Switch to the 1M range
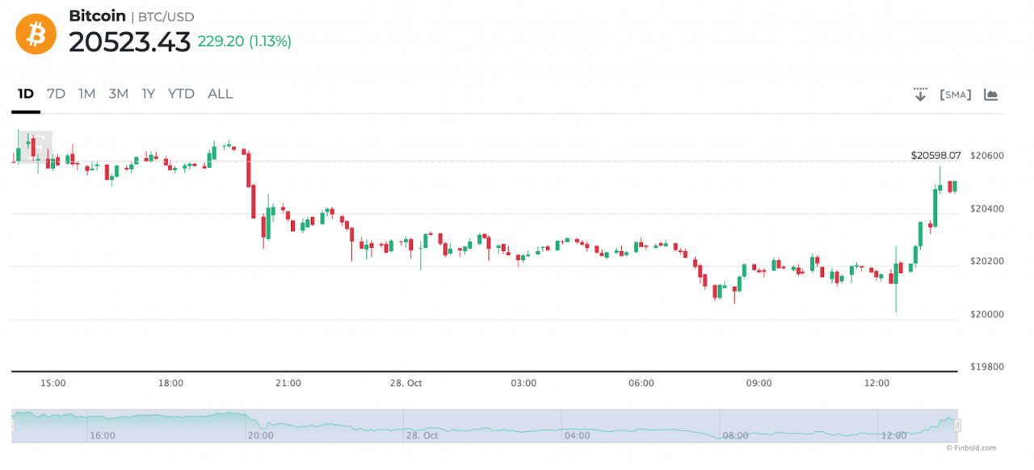The image size is (1034, 470). click(x=86, y=94)
